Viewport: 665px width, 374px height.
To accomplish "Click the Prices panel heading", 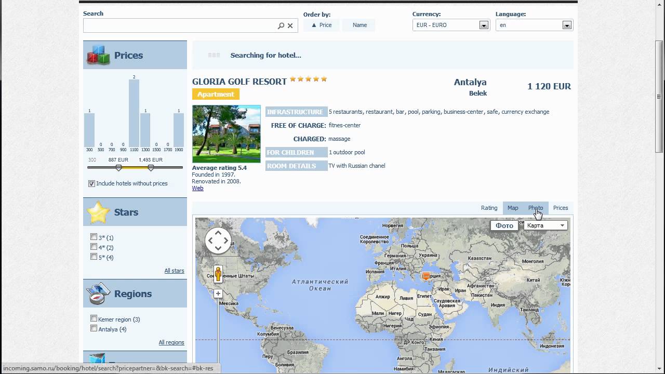I will pyautogui.click(x=128, y=55).
